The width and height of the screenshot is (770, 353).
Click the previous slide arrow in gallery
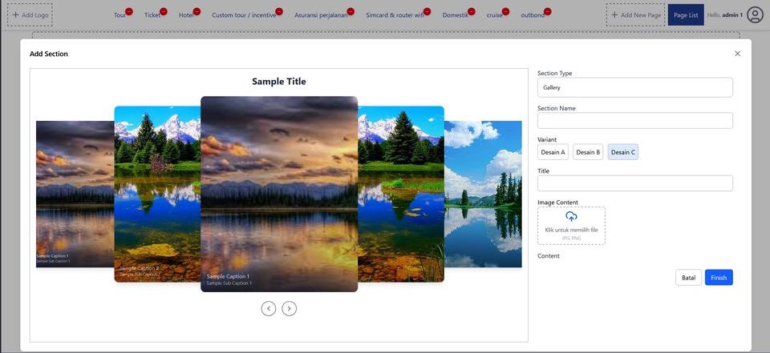click(269, 308)
